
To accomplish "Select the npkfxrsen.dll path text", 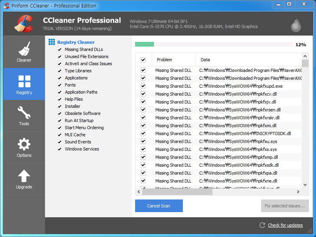I will [240, 110].
